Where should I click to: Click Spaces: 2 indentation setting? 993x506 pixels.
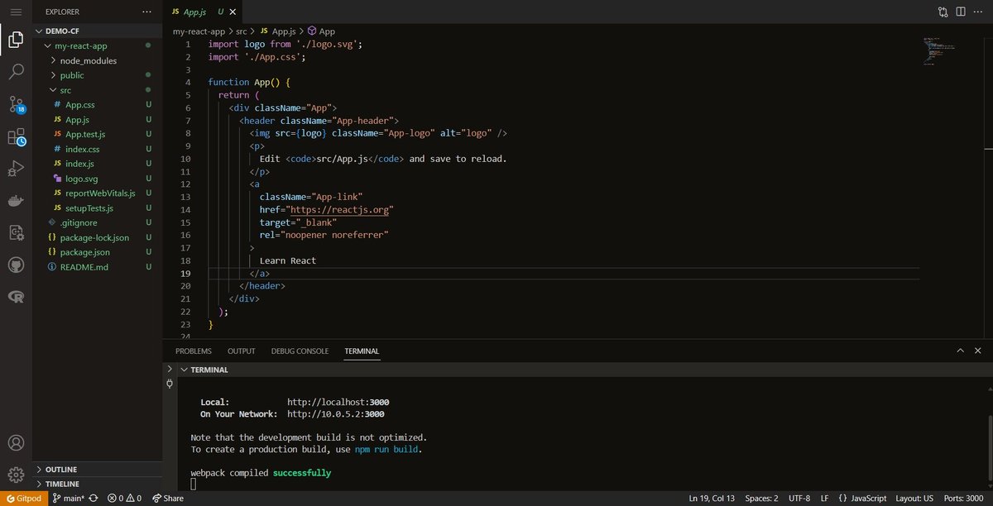coord(760,499)
